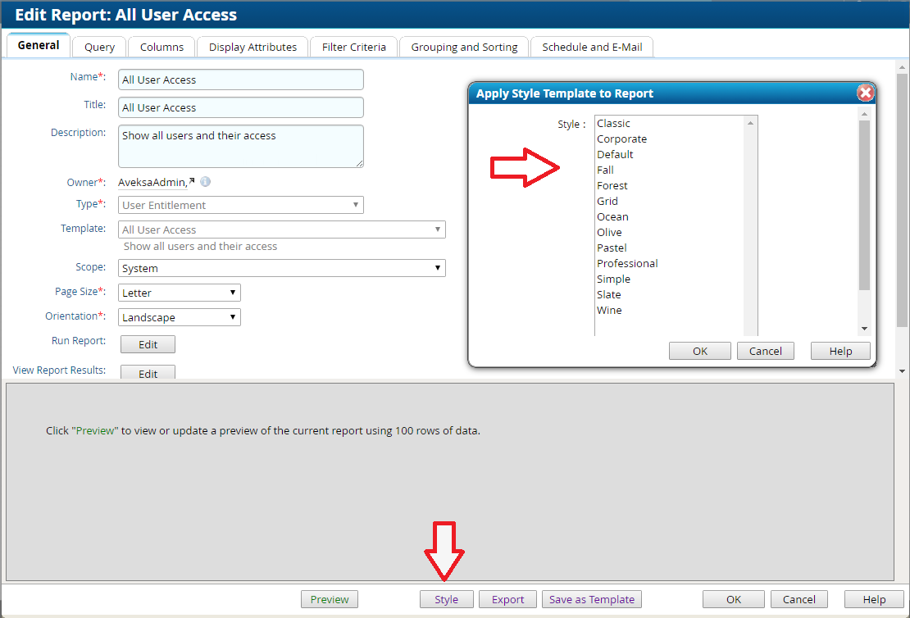Switch to the Columns tab
The width and height of the screenshot is (910, 618).
click(161, 47)
